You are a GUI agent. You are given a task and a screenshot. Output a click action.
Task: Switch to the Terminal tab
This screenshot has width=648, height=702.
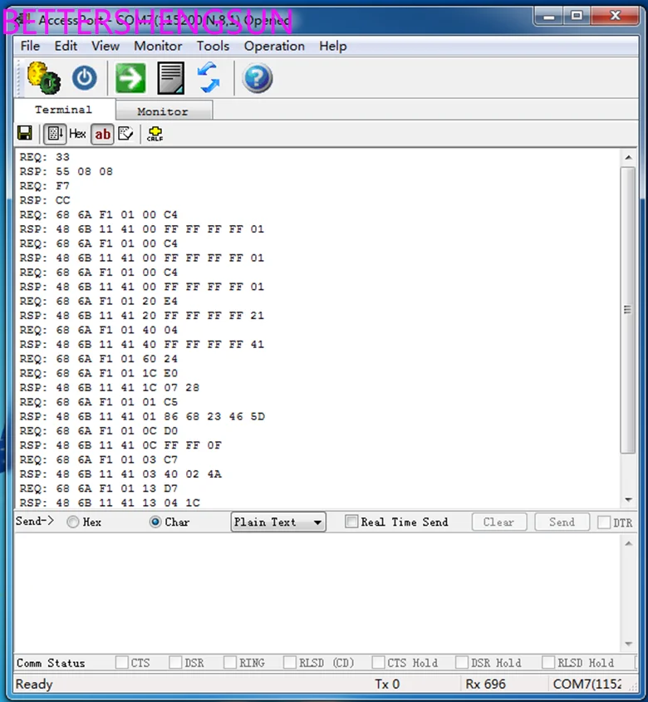pos(64,110)
